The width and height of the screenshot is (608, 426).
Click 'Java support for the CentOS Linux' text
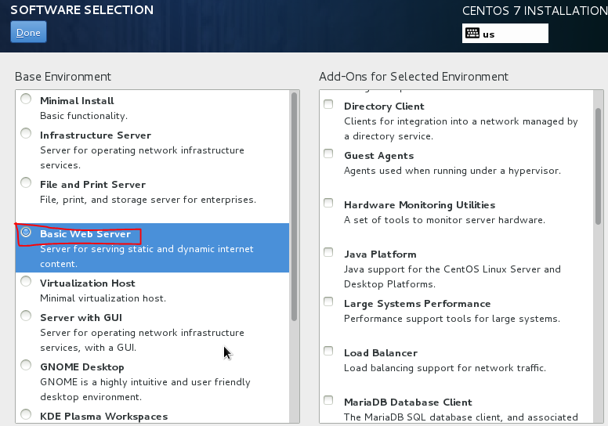[453, 276]
